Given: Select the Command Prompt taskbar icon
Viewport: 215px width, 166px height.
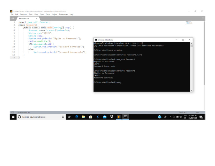Looking at the screenshot, I should tap(126, 117).
